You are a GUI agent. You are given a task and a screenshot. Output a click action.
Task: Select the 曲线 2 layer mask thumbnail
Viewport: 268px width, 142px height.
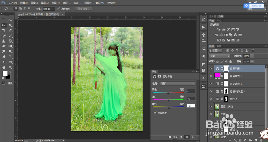pyautogui.click(x=226, y=99)
